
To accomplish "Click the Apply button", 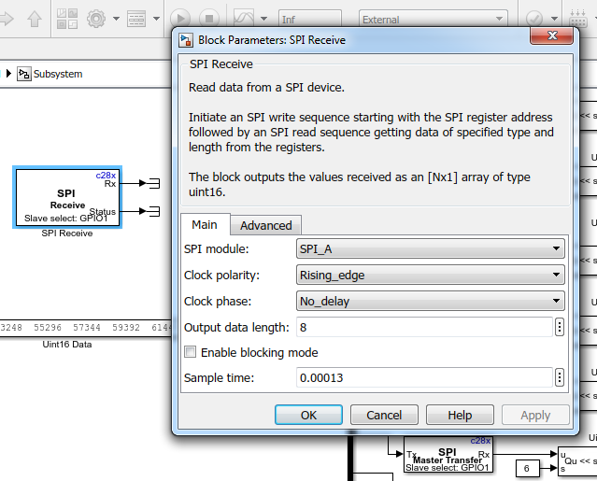I will point(535,416).
